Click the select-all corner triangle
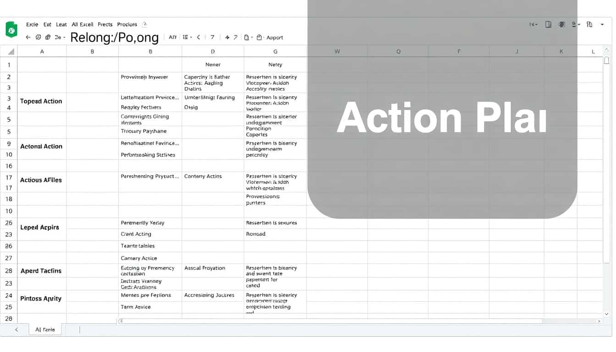 point(11,51)
